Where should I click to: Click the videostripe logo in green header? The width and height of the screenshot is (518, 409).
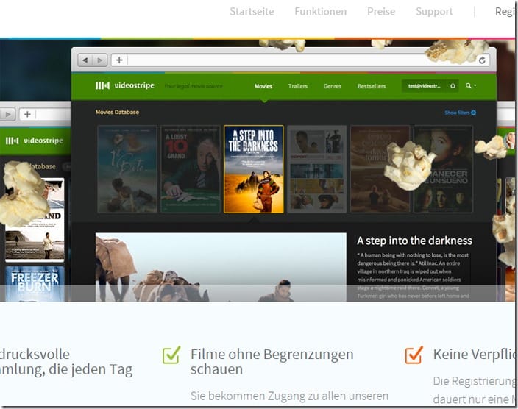[x=125, y=85]
